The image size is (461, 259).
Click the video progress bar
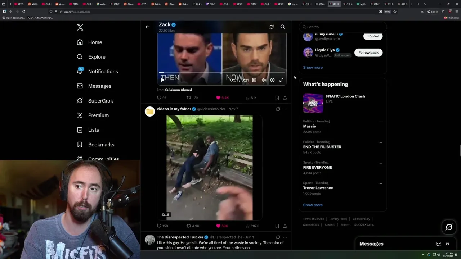click(x=222, y=73)
